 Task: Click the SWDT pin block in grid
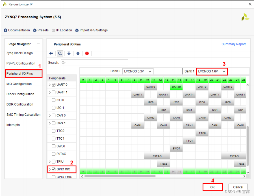[x=176, y=148]
